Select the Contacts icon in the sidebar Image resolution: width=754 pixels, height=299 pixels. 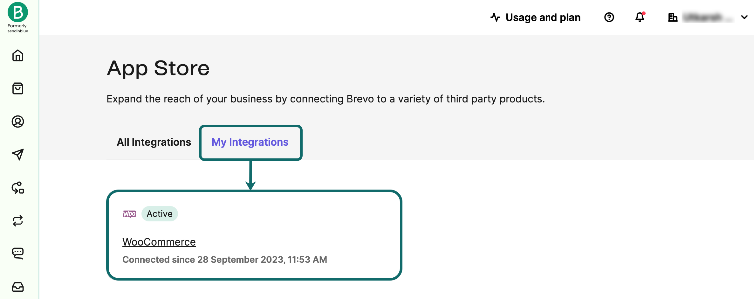point(18,122)
